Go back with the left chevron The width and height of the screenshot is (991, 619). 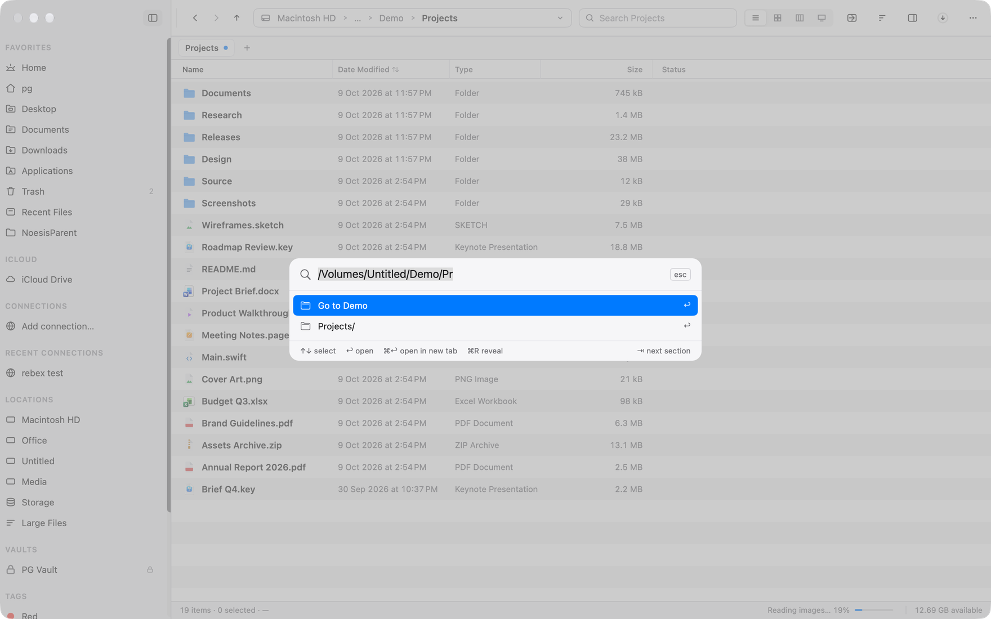coord(195,18)
